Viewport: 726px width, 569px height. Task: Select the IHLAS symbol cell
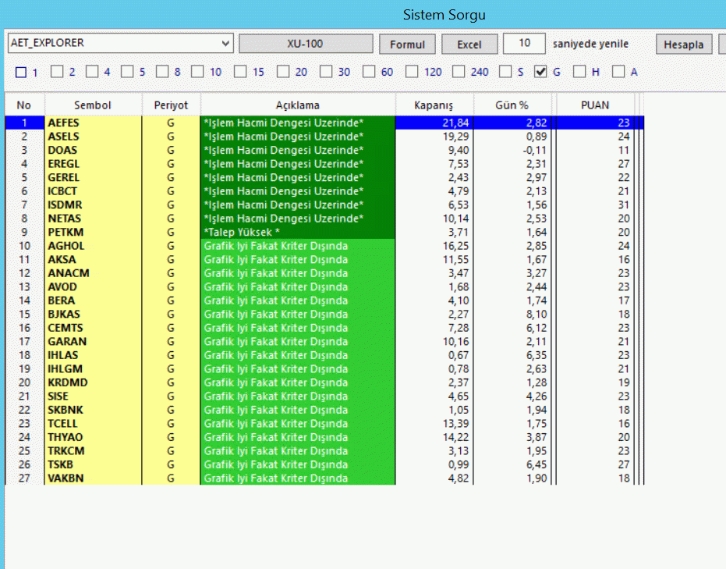click(x=93, y=355)
